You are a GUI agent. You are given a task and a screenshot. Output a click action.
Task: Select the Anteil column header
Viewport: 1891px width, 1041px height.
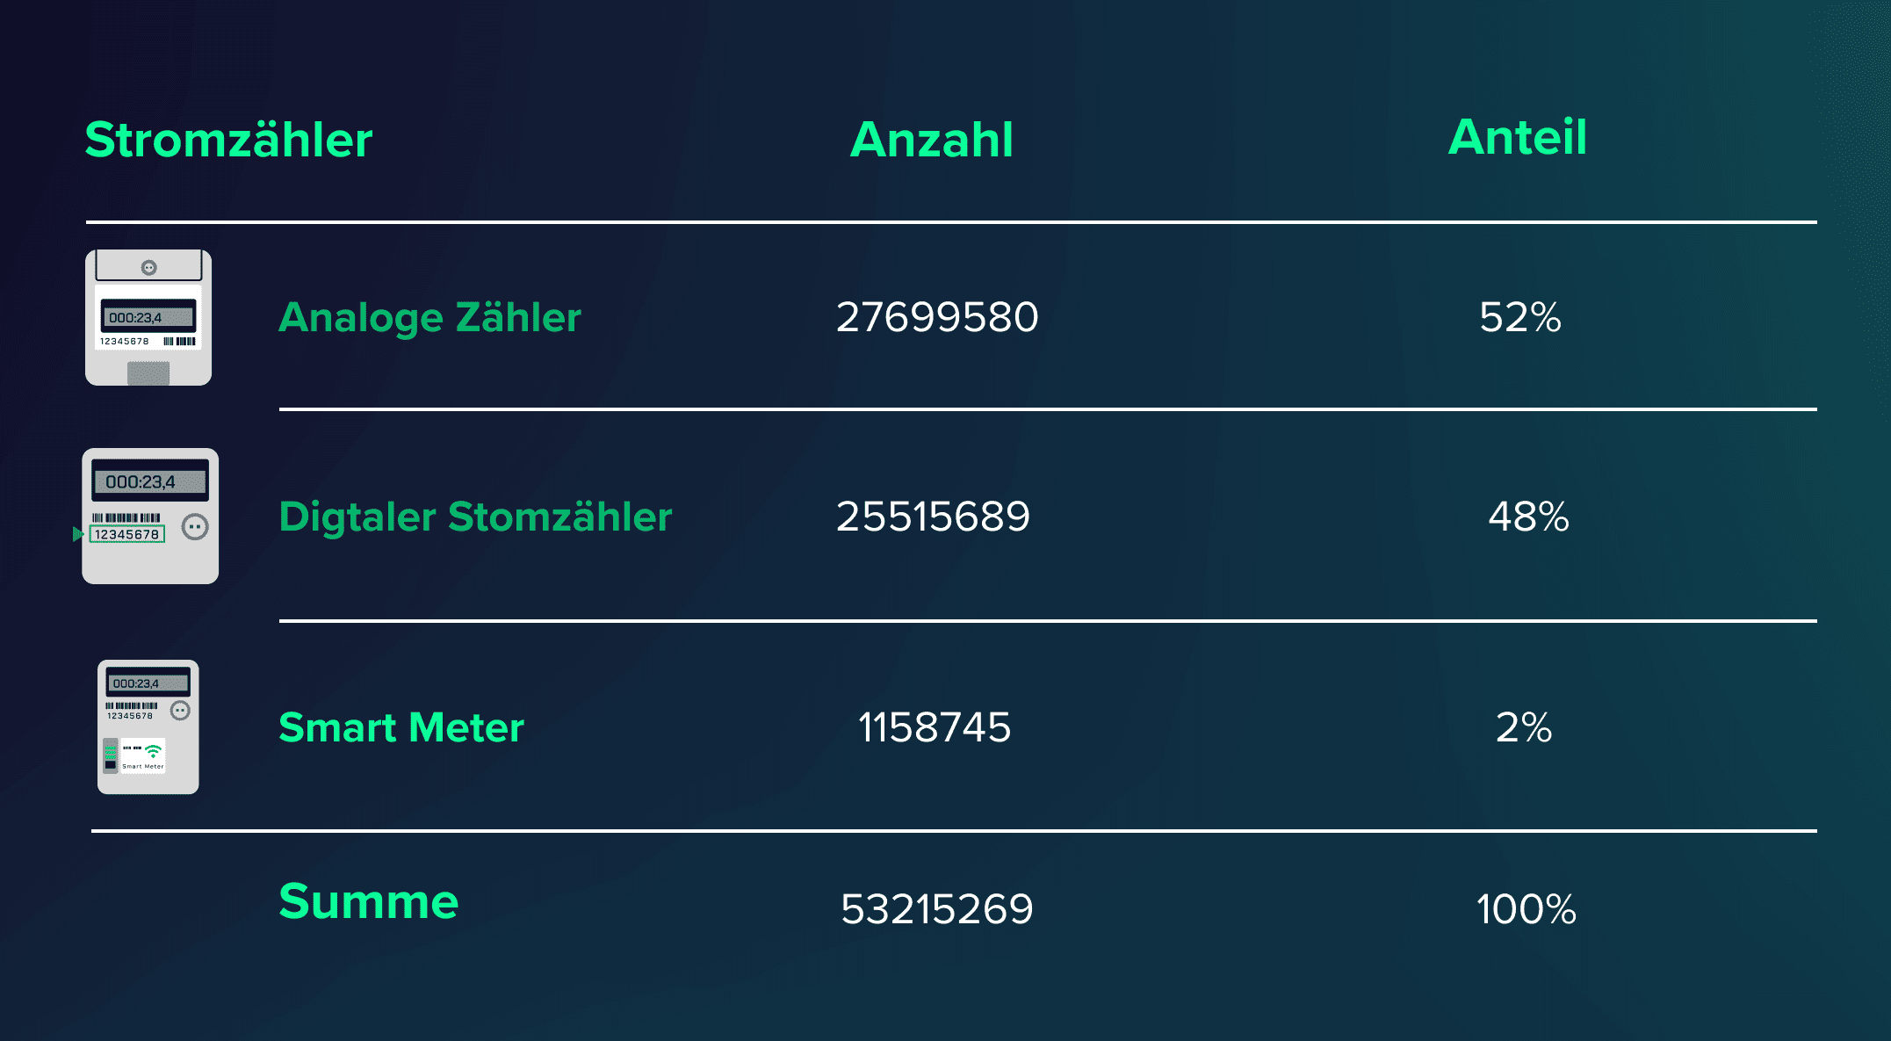point(1517,137)
